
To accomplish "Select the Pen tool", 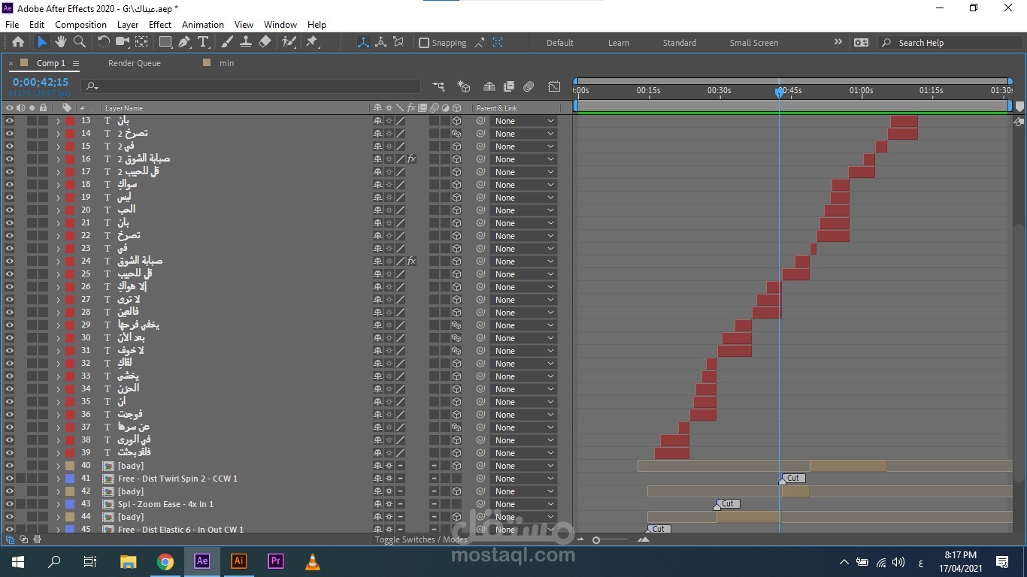I will pos(184,42).
